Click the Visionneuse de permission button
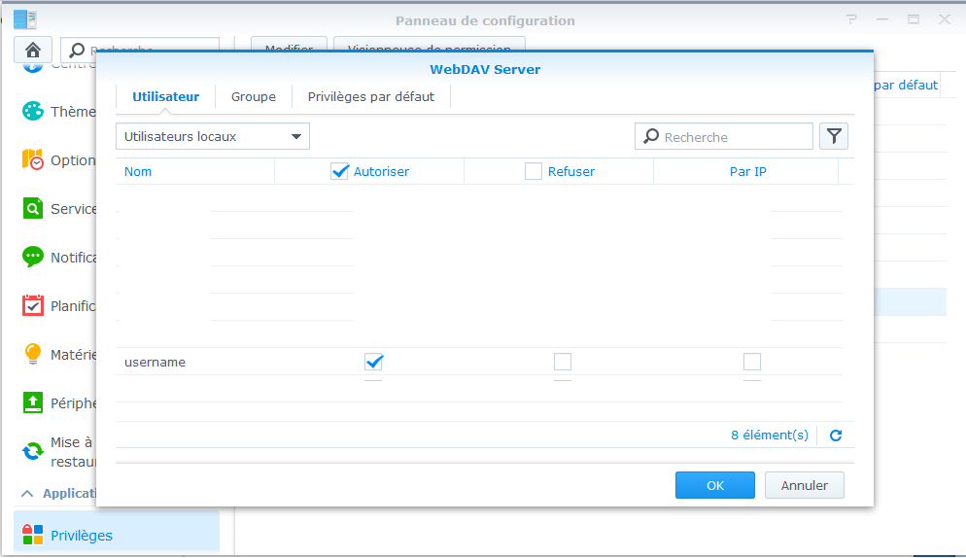966x558 pixels. tap(429, 44)
